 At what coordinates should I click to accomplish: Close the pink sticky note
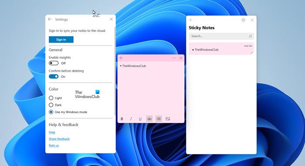[181, 58]
